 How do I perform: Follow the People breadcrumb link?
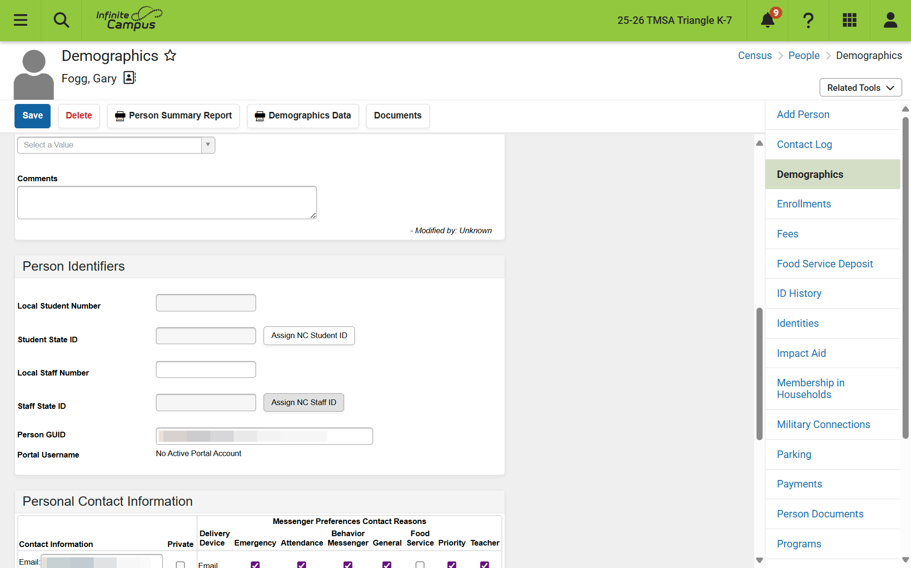tap(804, 55)
